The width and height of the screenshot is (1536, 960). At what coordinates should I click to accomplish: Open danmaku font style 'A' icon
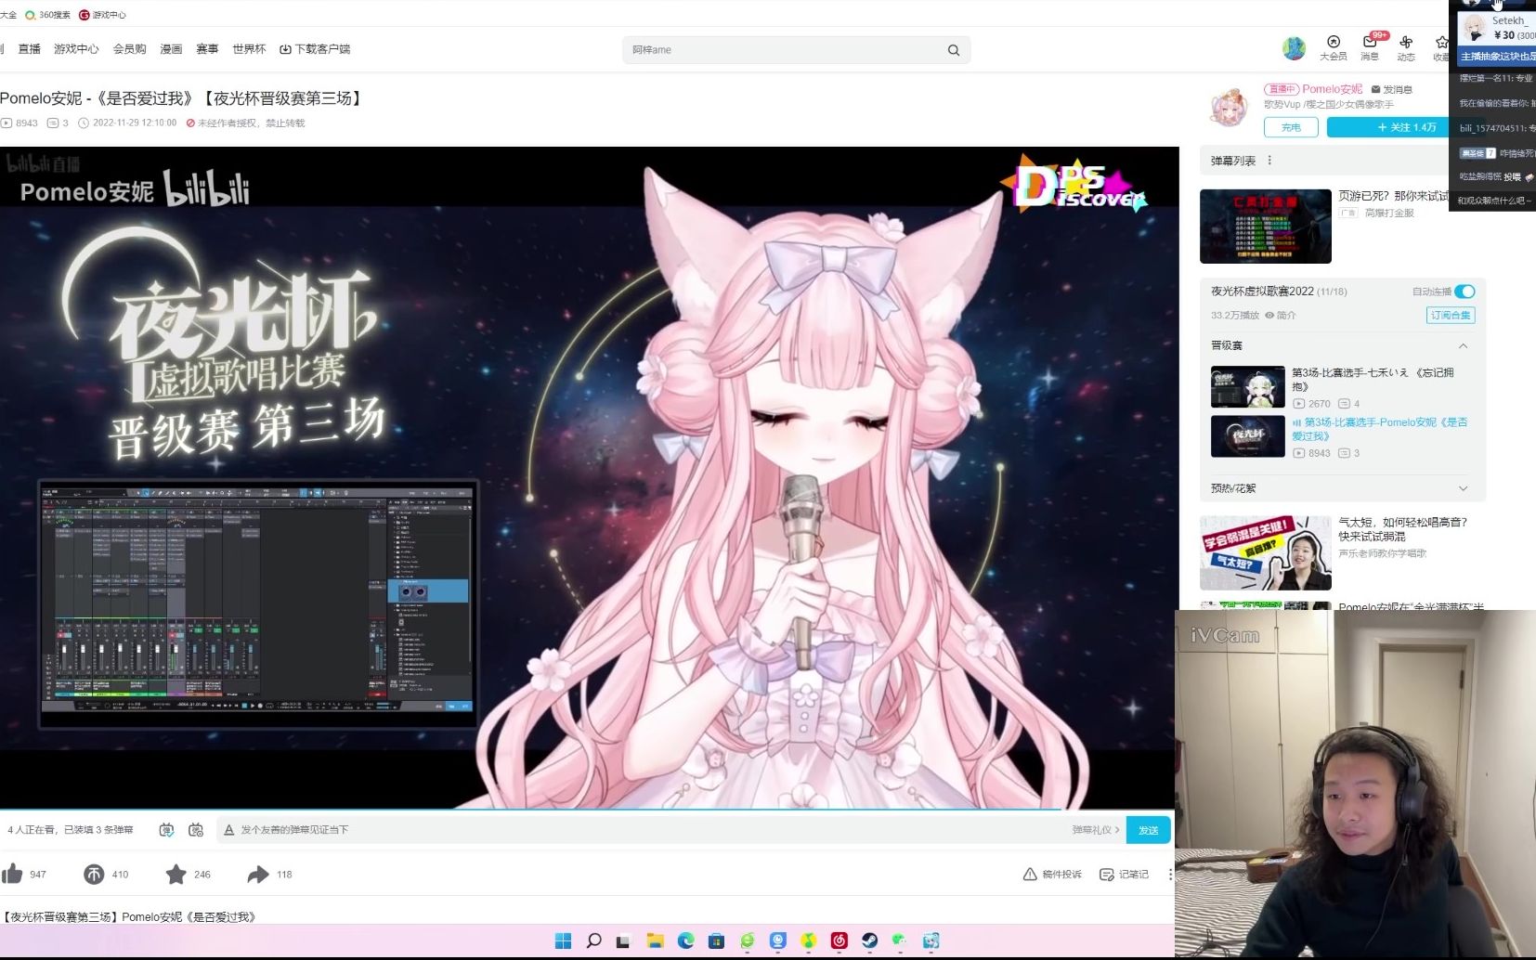tap(228, 830)
